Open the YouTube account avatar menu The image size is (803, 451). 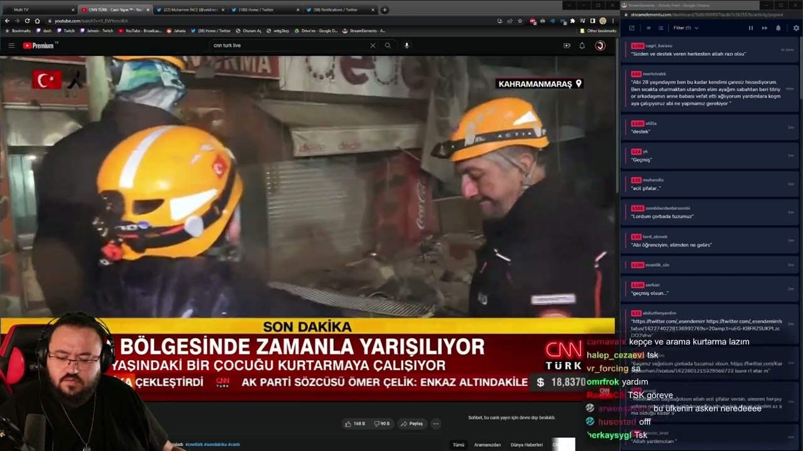600,46
